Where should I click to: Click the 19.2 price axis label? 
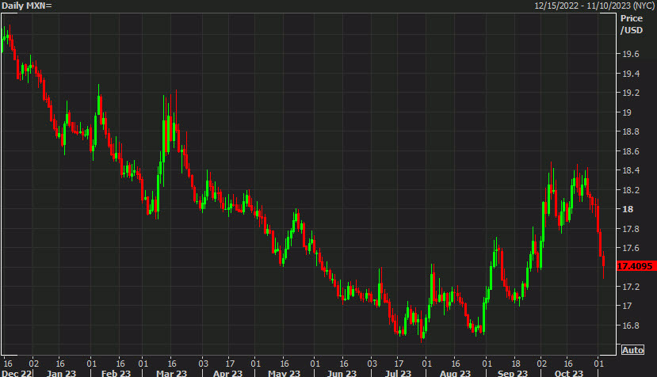[631, 93]
